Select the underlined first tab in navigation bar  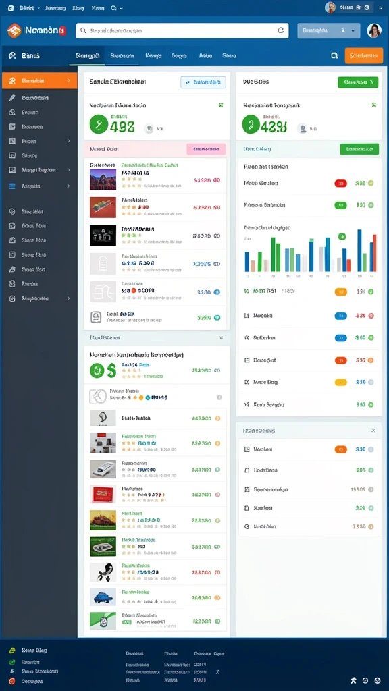87,55
